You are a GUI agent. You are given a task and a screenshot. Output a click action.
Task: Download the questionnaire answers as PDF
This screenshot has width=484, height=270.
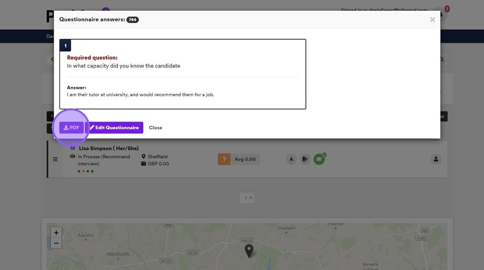tap(71, 127)
